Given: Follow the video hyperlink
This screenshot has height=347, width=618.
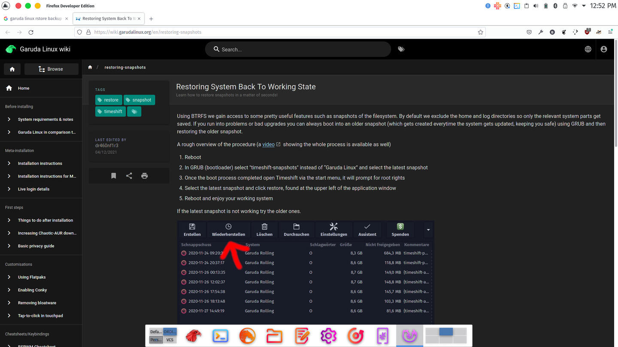Looking at the screenshot, I should (x=268, y=144).
